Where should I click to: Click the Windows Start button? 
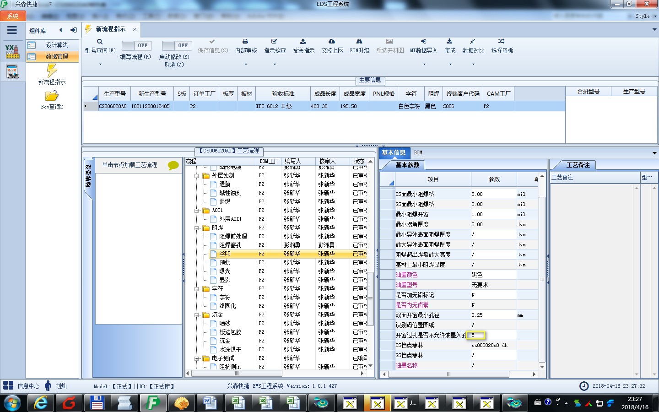(x=12, y=403)
